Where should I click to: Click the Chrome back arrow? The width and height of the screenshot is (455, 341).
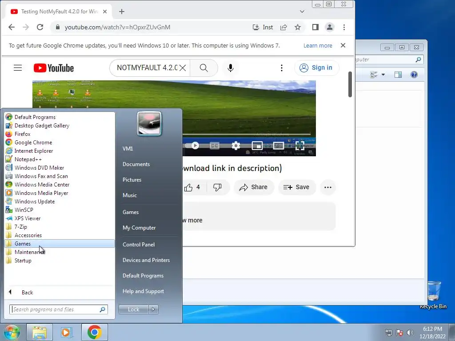click(x=12, y=27)
